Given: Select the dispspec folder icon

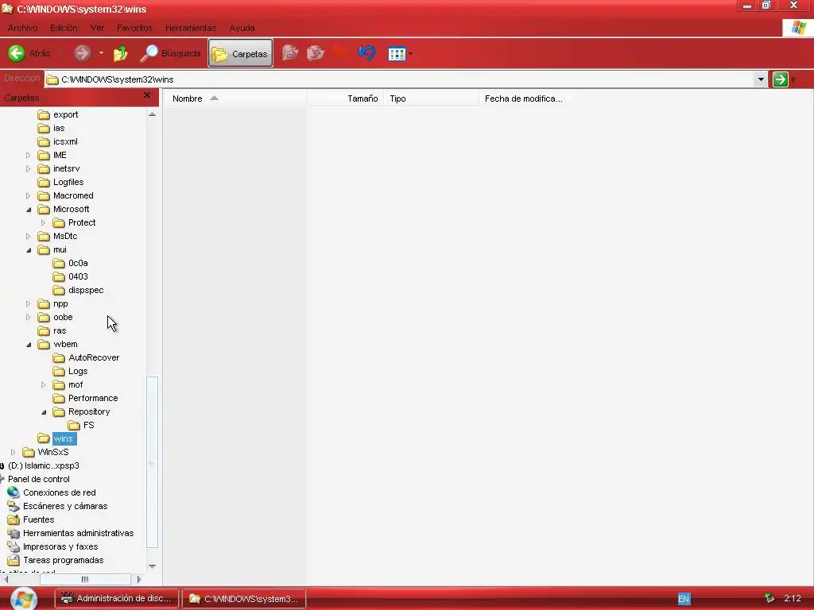Looking at the screenshot, I should point(59,290).
